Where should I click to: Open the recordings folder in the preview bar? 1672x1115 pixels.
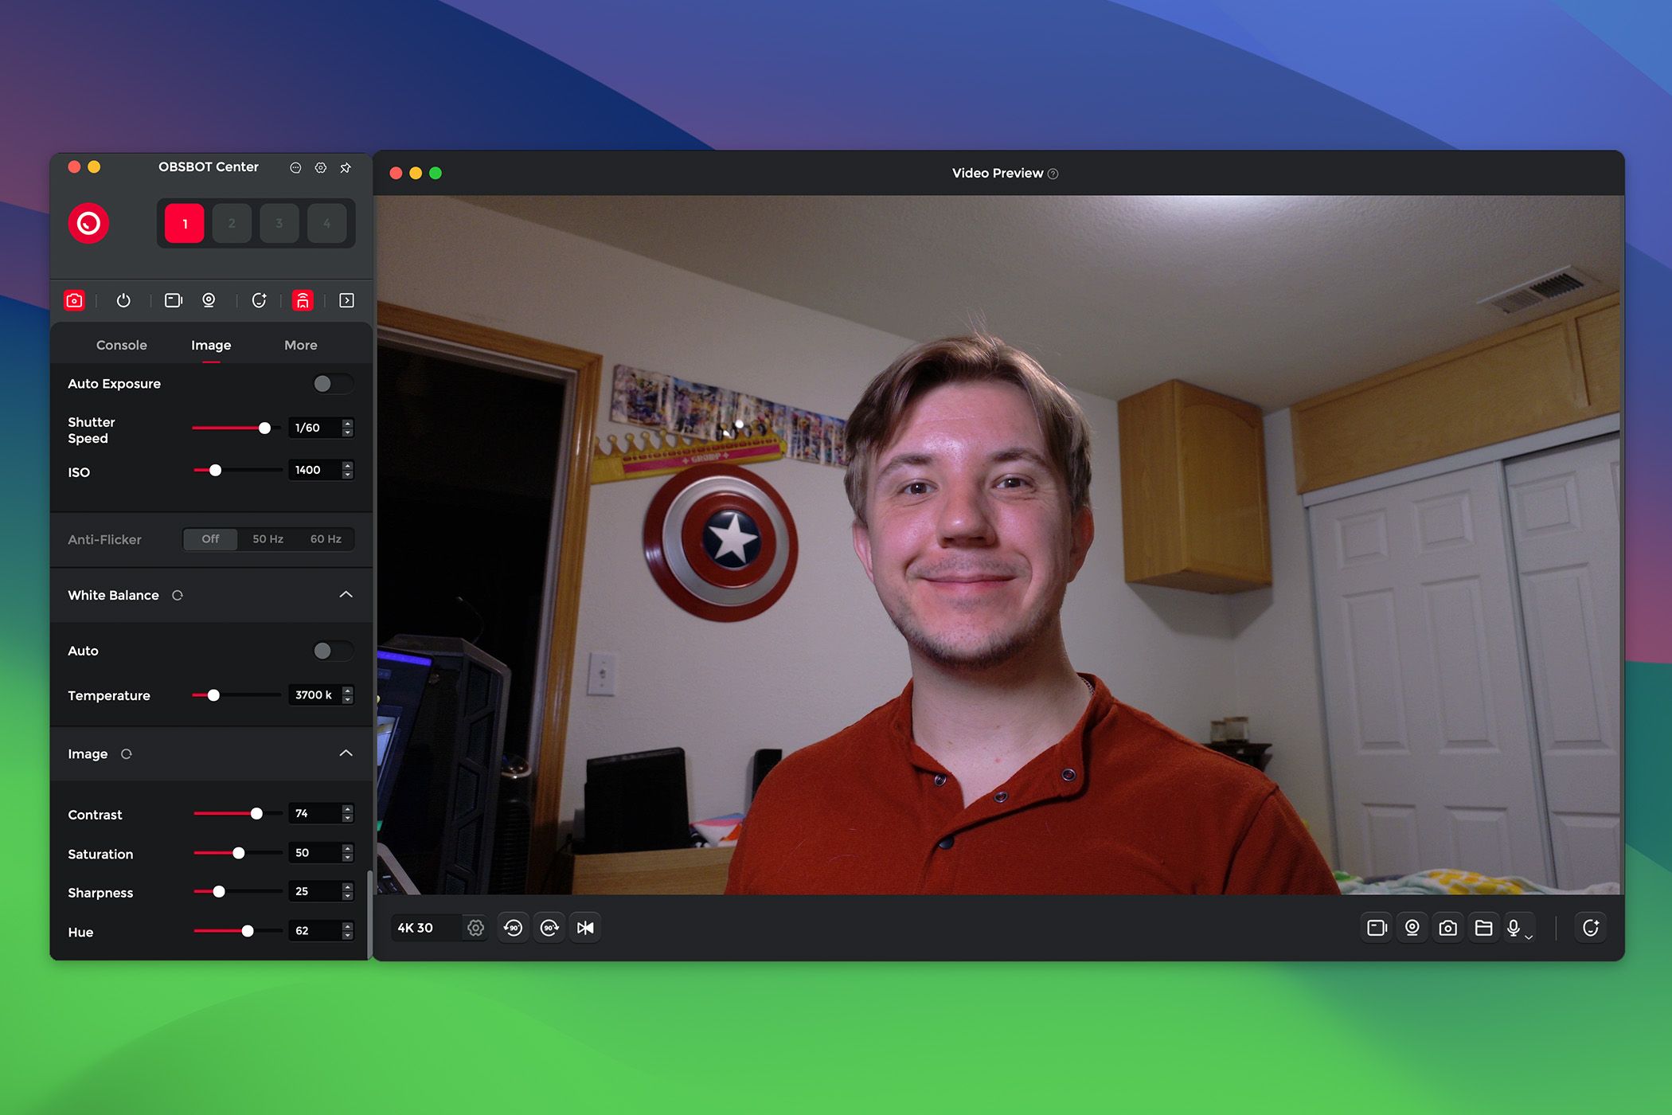click(x=1484, y=927)
